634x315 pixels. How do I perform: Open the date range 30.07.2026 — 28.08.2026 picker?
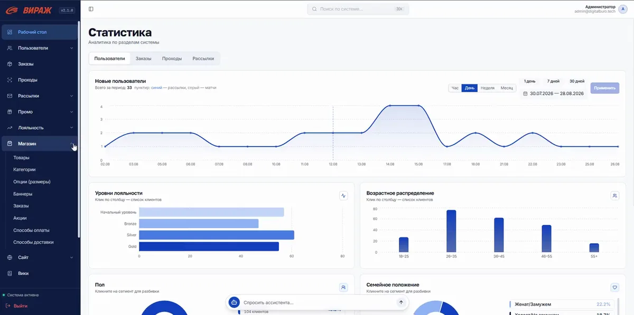[x=554, y=93]
